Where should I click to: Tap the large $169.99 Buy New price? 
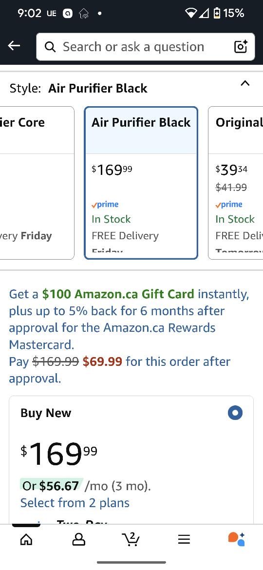coord(59,453)
